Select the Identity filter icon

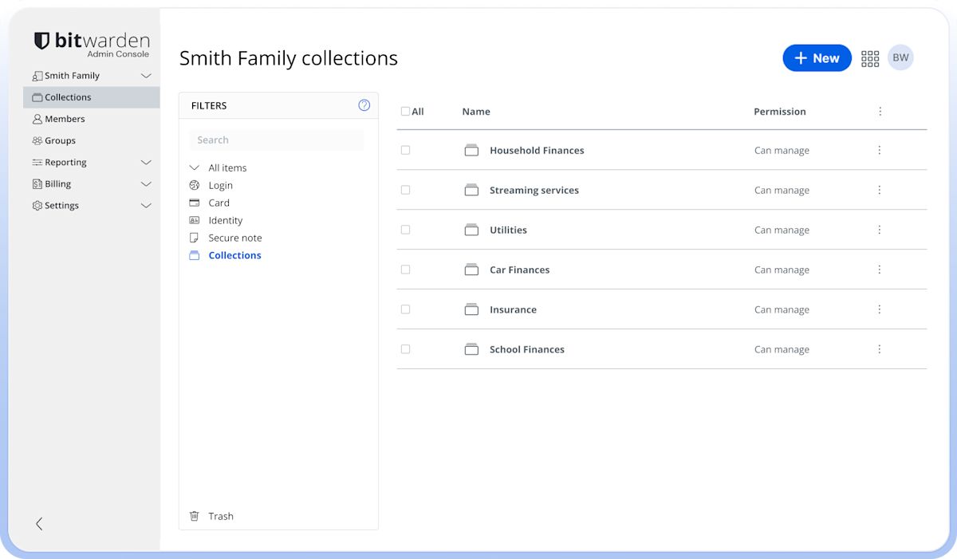point(194,220)
